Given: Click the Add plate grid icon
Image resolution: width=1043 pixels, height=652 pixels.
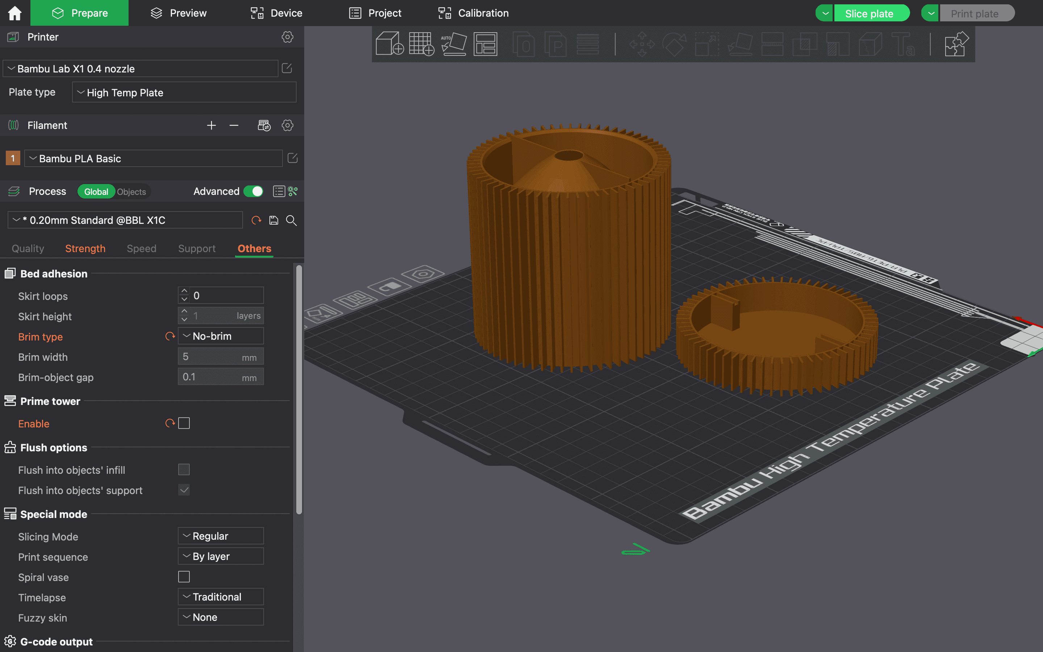Looking at the screenshot, I should point(421,43).
